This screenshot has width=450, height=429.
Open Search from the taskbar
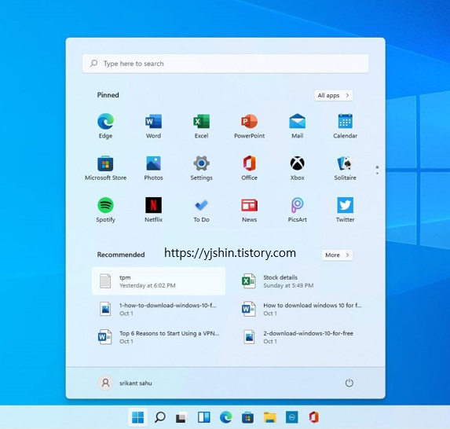(x=160, y=417)
